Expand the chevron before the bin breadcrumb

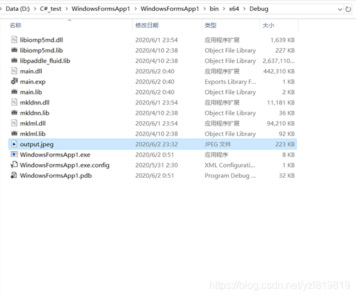pyautogui.click(x=205, y=9)
